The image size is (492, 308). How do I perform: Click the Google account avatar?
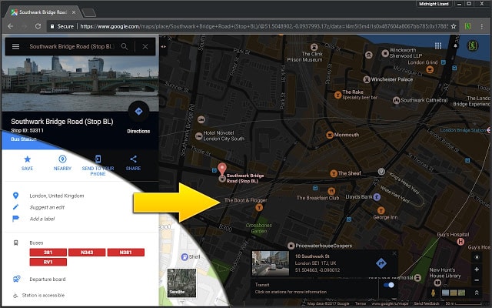(472, 46)
